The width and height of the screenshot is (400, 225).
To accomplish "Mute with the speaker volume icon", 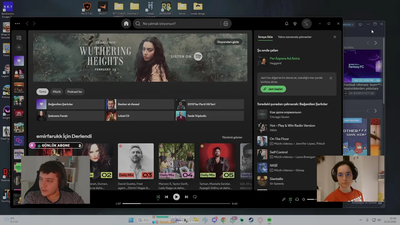I will click(303, 199).
